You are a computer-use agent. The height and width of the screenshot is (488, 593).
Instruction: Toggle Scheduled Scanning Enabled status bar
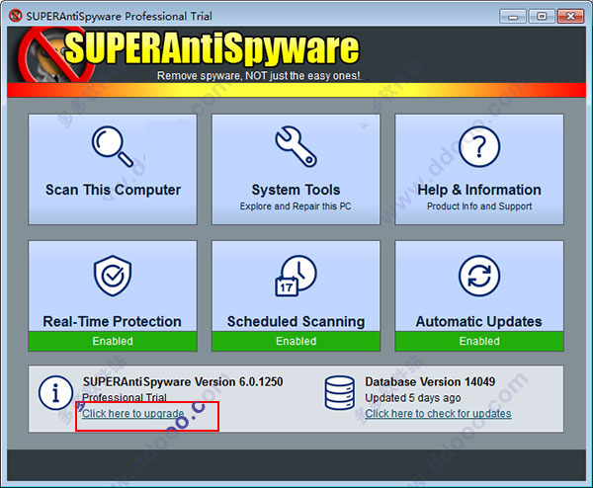296,341
